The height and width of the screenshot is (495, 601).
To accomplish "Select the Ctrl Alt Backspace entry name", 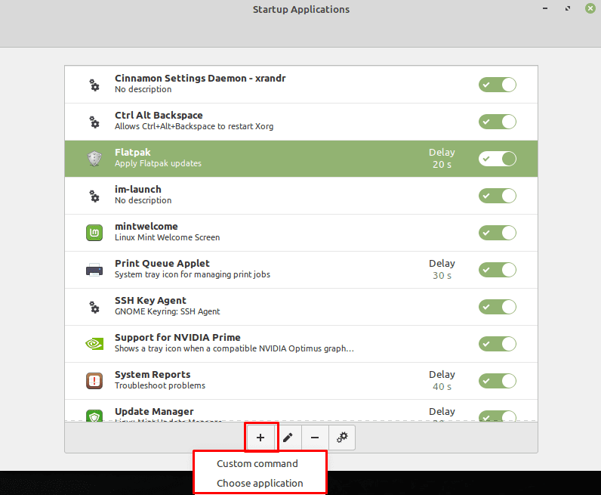I will (x=159, y=116).
